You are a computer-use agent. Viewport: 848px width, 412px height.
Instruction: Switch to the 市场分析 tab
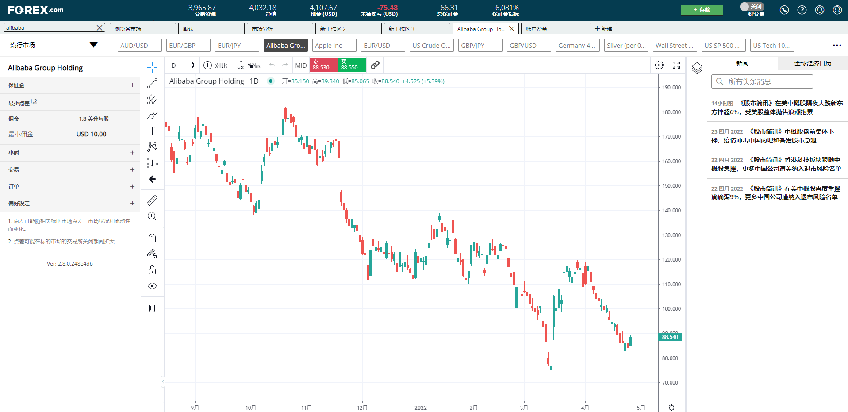[x=280, y=29]
